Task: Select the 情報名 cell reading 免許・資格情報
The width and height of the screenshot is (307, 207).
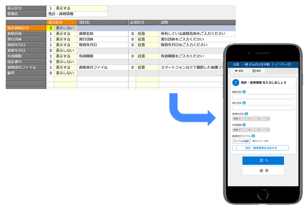Action: coord(77,14)
